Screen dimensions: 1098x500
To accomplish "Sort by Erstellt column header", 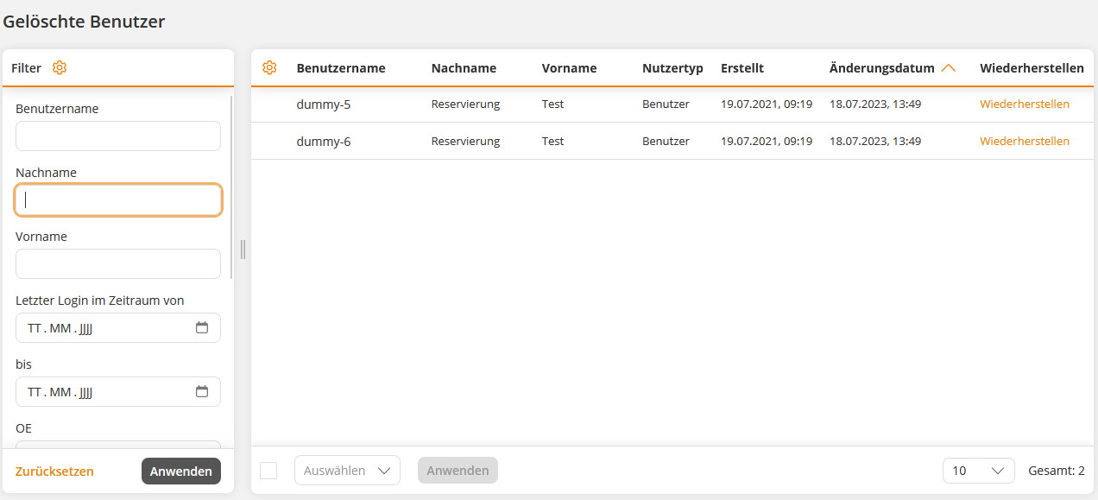I will (742, 68).
